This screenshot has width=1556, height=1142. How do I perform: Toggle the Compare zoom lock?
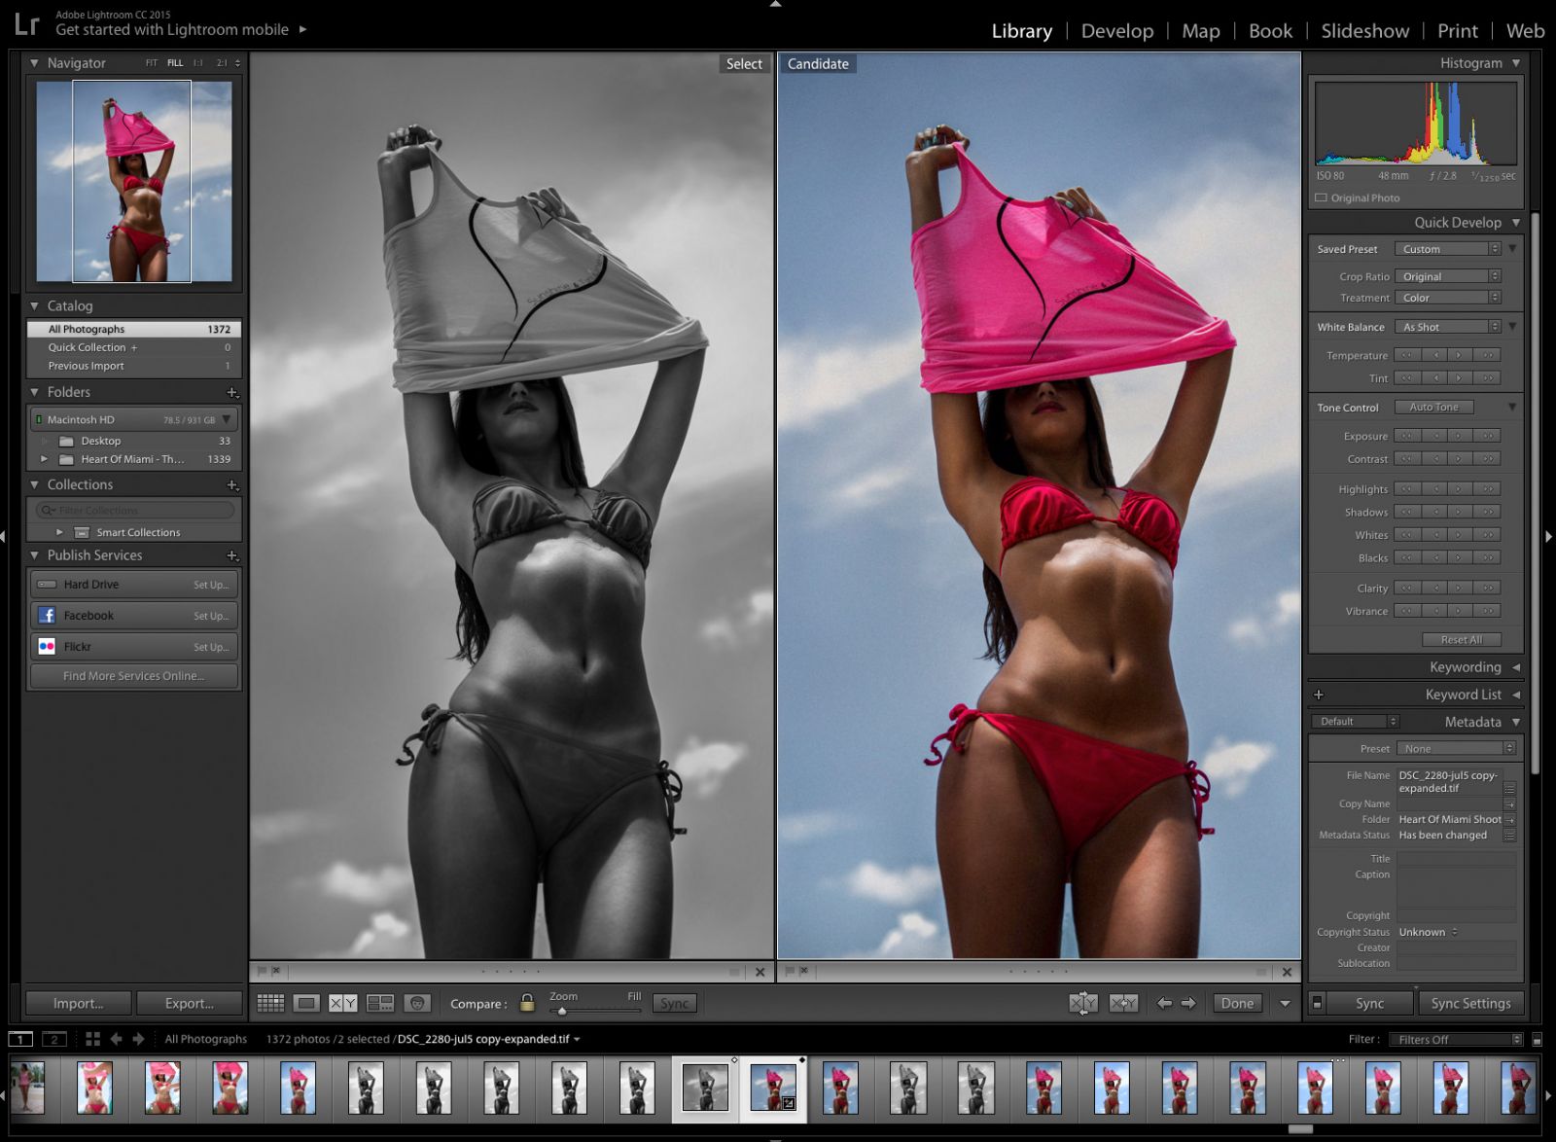528,1002
